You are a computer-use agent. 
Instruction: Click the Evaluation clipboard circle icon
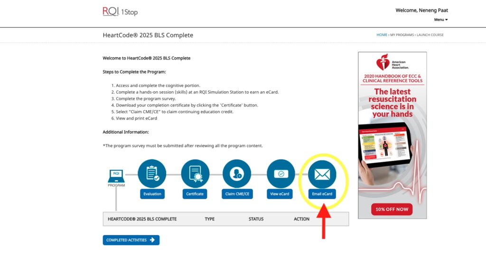[152, 174]
